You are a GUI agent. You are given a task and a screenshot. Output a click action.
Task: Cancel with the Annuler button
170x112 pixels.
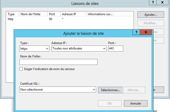[x=136, y=104]
